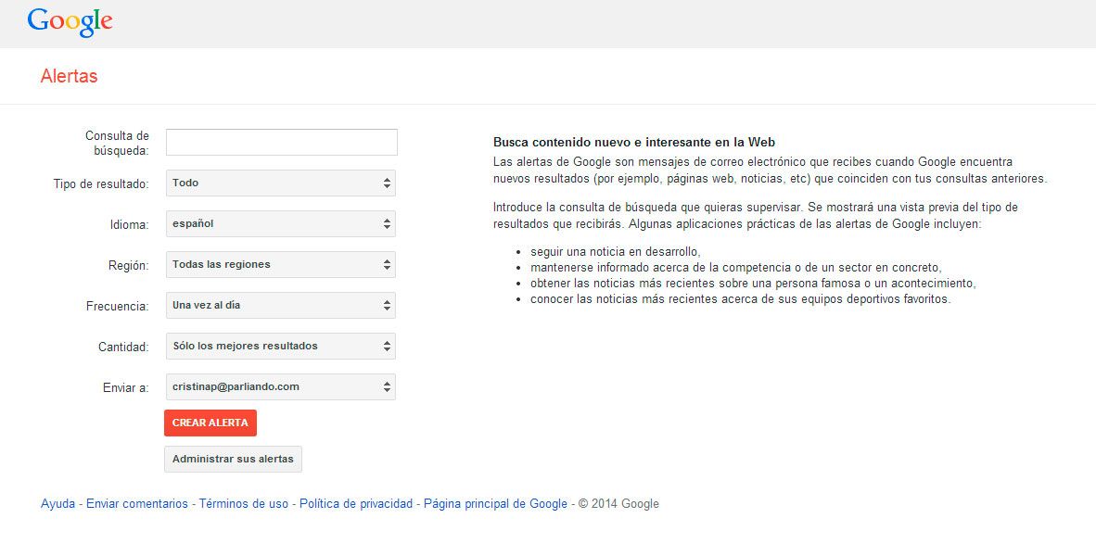Focus the Consulta de búsqueda text field
Viewport: 1096px width, 556px height.
(x=281, y=142)
